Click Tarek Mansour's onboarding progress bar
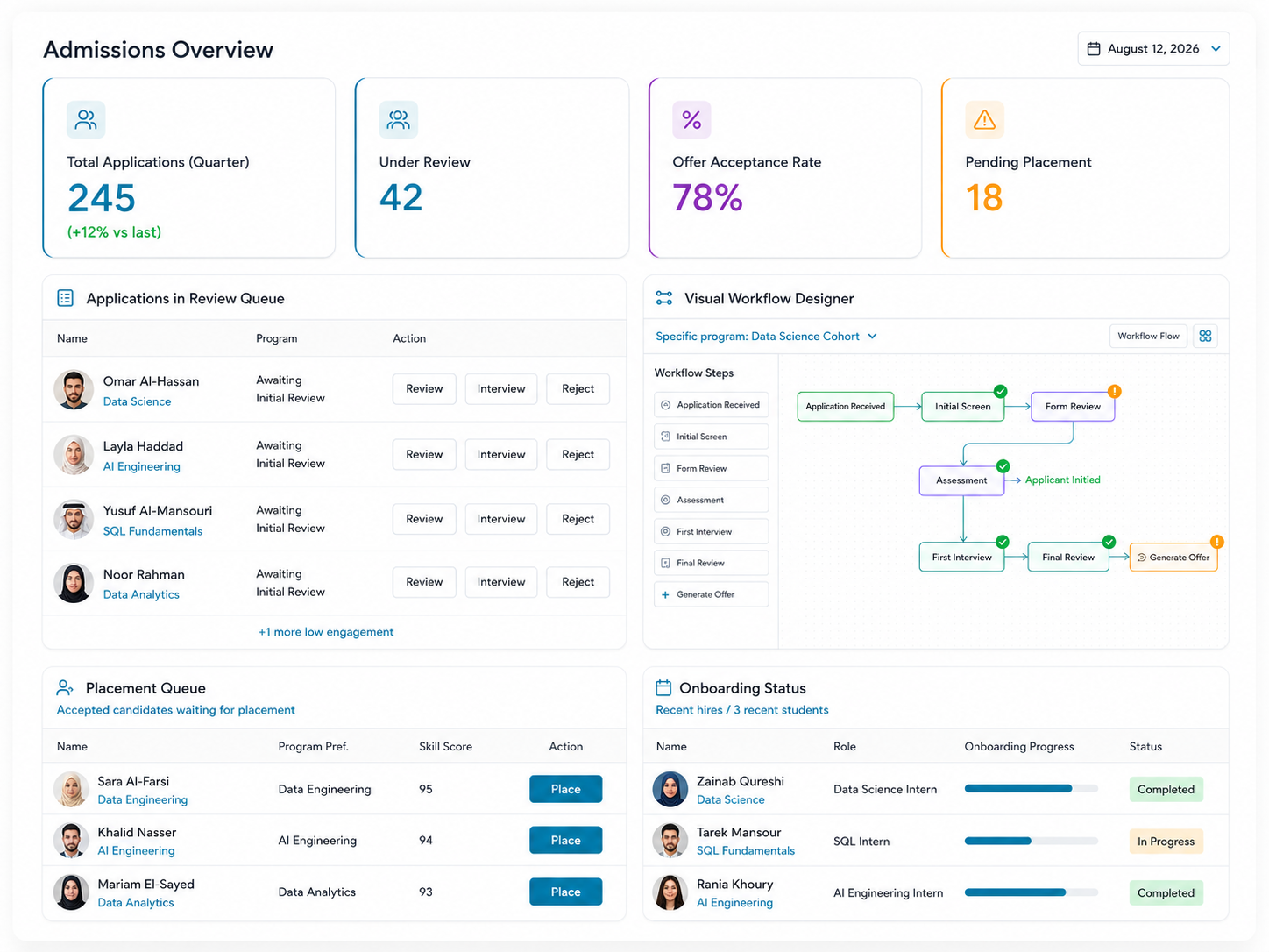The image size is (1269, 952). pos(1032,841)
